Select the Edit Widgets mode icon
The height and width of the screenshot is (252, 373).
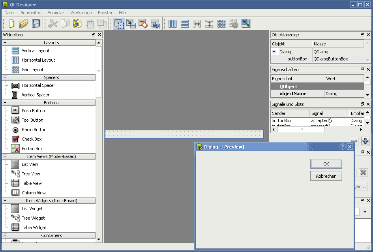(x=119, y=24)
